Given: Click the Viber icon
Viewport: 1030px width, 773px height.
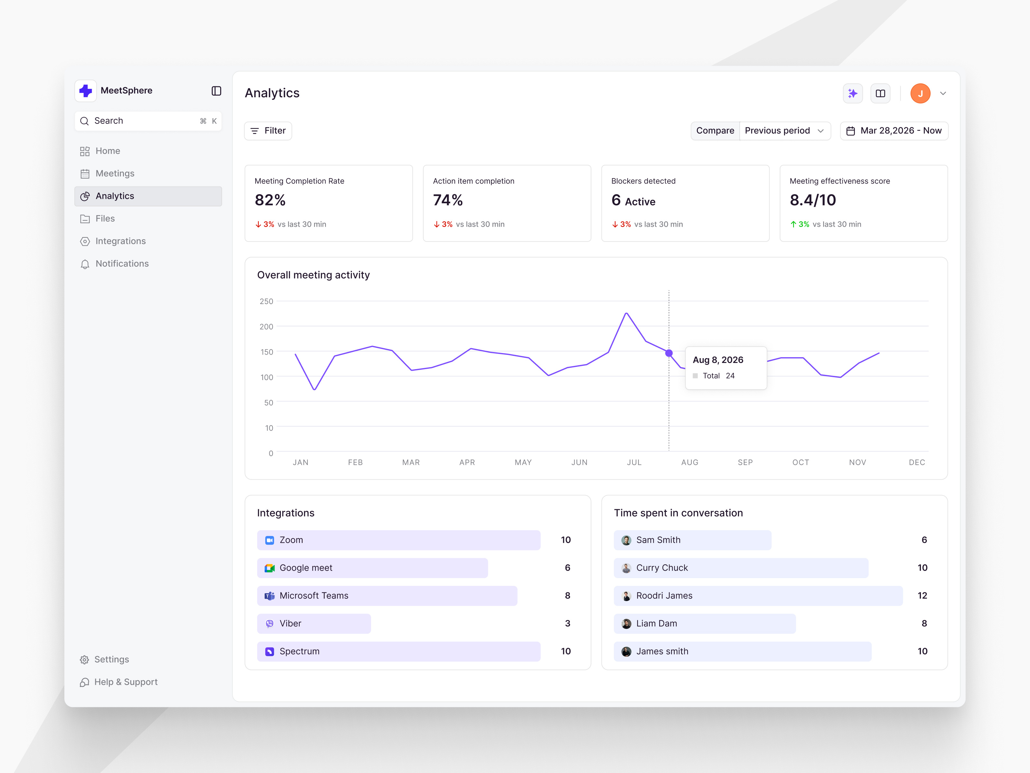Looking at the screenshot, I should point(270,624).
